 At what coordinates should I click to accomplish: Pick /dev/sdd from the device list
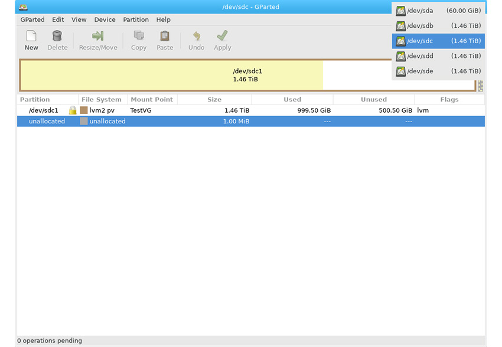click(438, 56)
